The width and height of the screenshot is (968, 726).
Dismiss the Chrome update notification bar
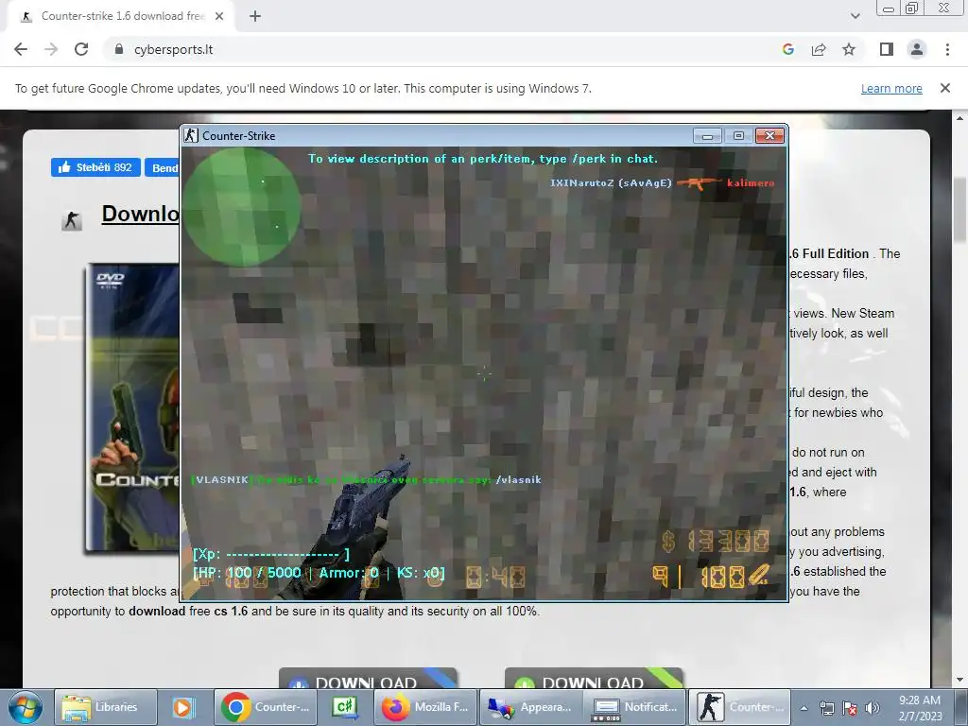(945, 88)
